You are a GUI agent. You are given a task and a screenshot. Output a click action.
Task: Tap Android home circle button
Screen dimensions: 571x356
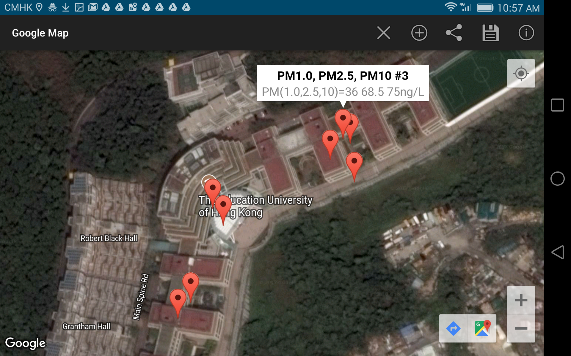pyautogui.click(x=557, y=179)
